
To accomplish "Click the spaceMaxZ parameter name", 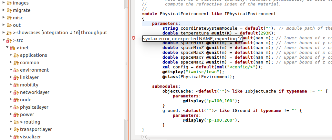I will [192, 62].
